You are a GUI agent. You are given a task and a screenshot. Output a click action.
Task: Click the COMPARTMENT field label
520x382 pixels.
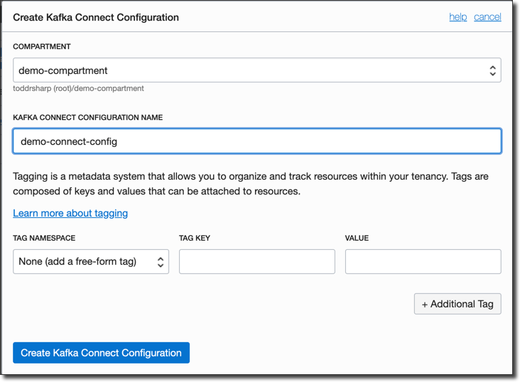click(42, 47)
